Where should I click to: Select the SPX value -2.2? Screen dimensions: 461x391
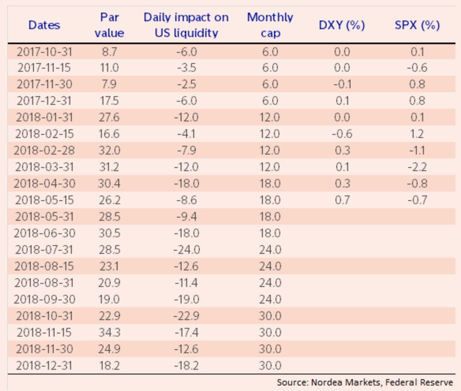coord(417,167)
